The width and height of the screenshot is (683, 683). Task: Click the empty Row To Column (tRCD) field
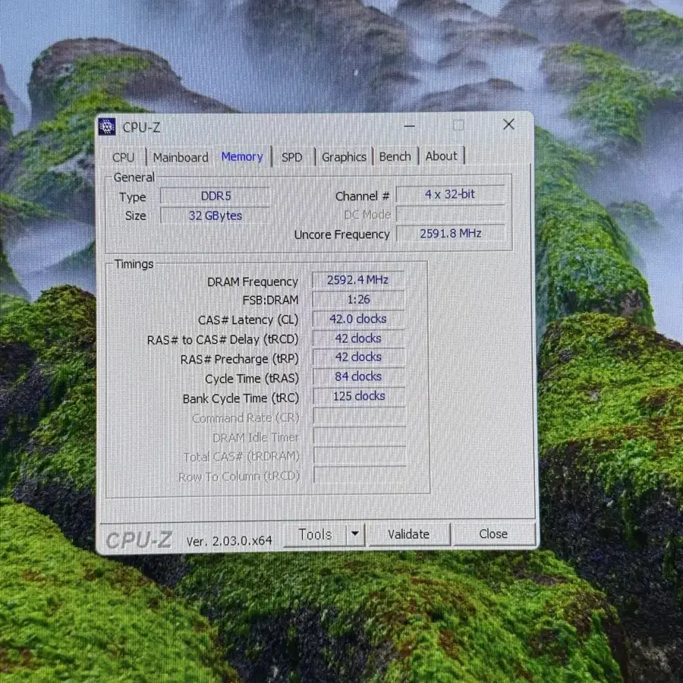pos(360,474)
